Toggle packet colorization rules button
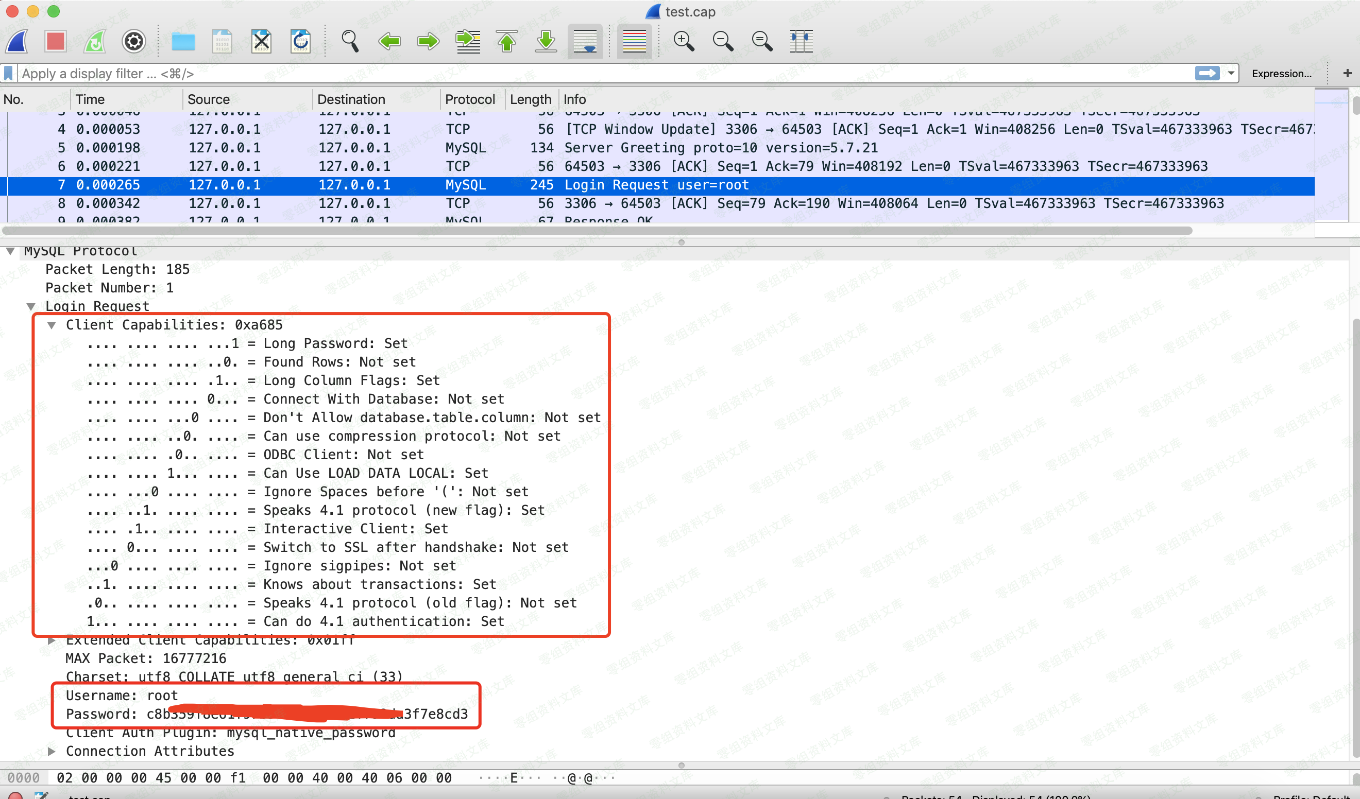Image resolution: width=1360 pixels, height=799 pixels. 634,42
